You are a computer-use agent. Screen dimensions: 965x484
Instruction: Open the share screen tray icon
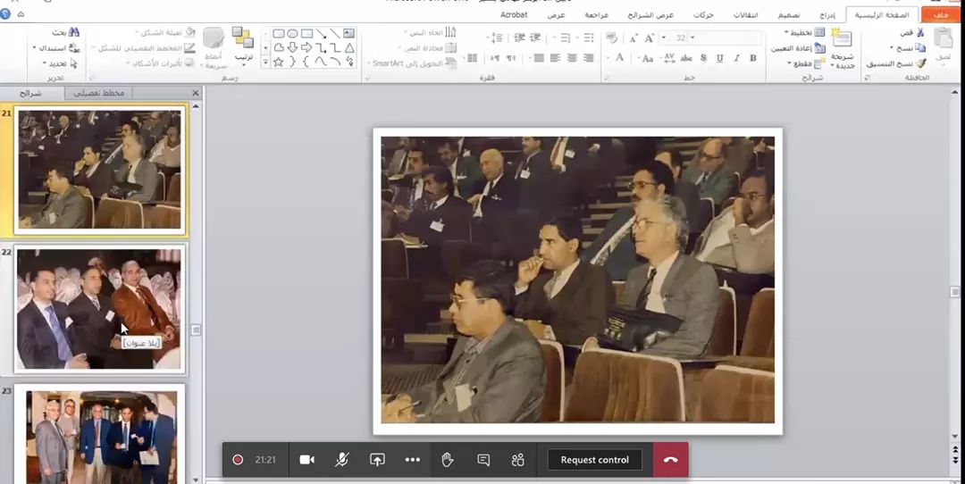pos(377,460)
